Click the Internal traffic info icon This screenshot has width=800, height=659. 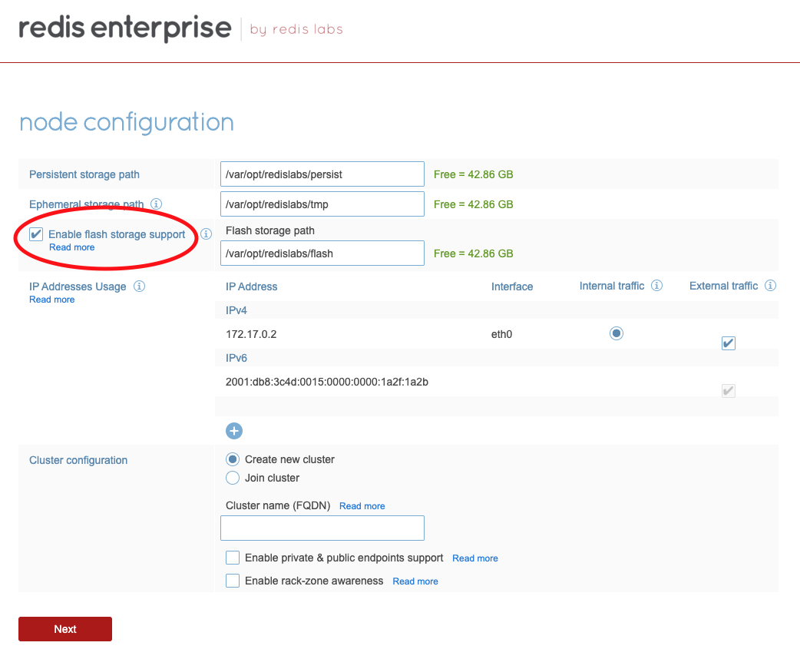pyautogui.click(x=656, y=286)
